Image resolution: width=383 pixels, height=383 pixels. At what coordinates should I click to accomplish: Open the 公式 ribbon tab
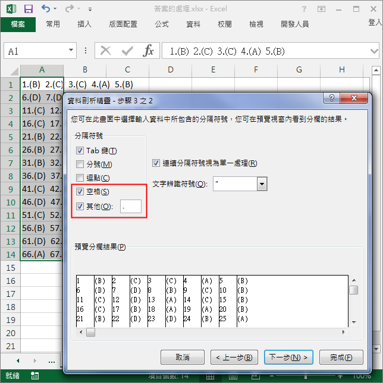pyautogui.click(x=162, y=24)
